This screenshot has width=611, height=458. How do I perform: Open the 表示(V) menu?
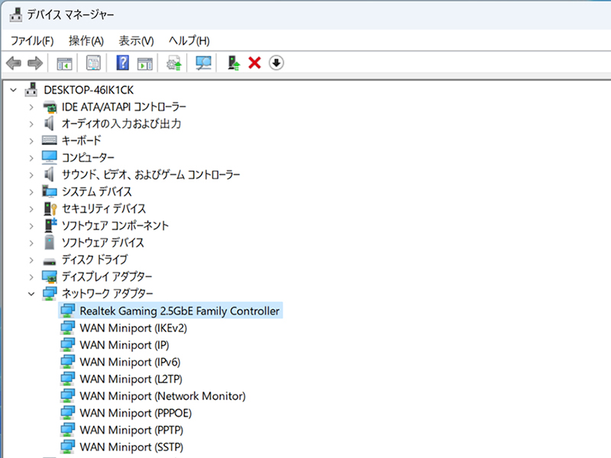tap(136, 40)
